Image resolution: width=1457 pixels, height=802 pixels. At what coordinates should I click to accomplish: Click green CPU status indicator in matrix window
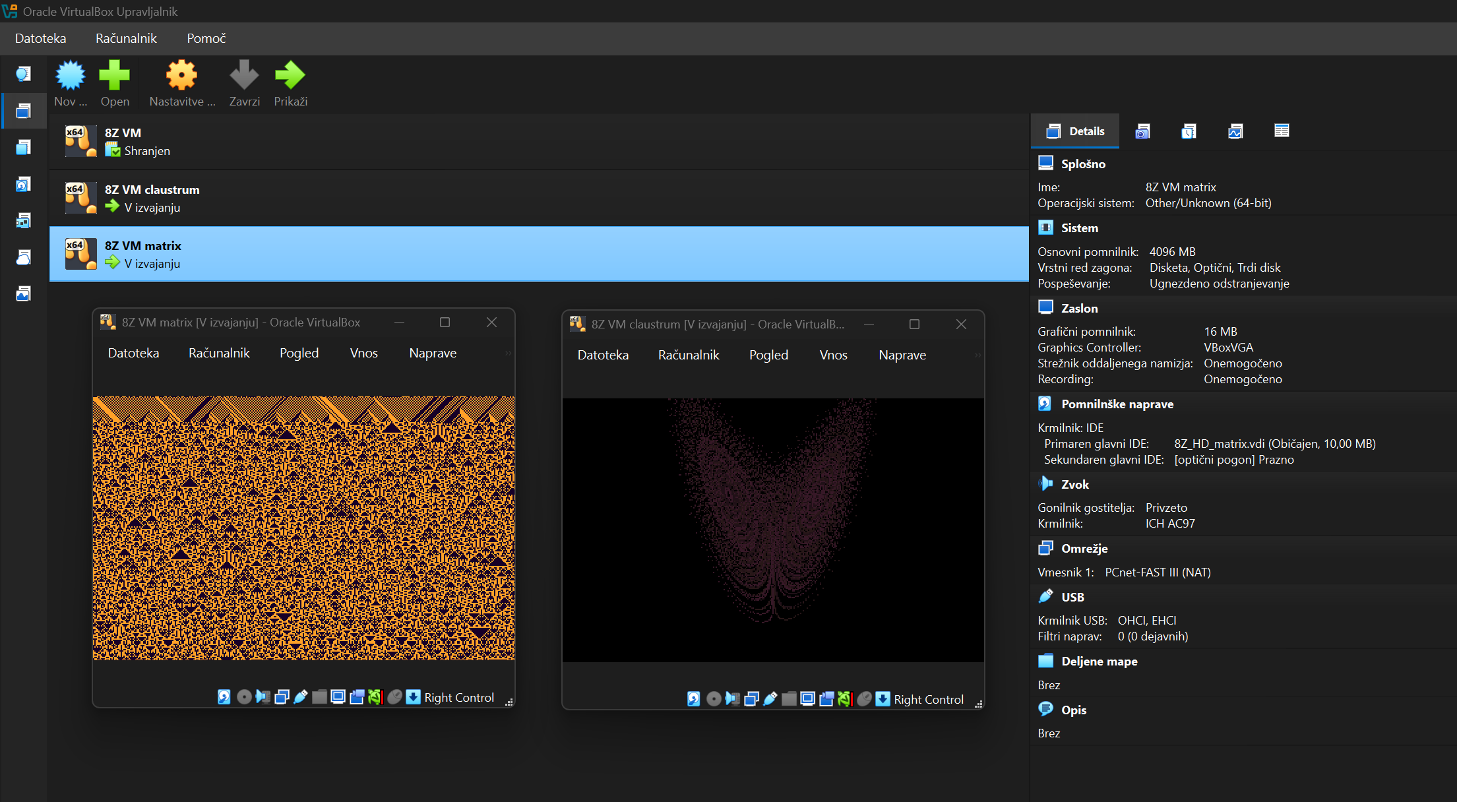[x=375, y=697]
